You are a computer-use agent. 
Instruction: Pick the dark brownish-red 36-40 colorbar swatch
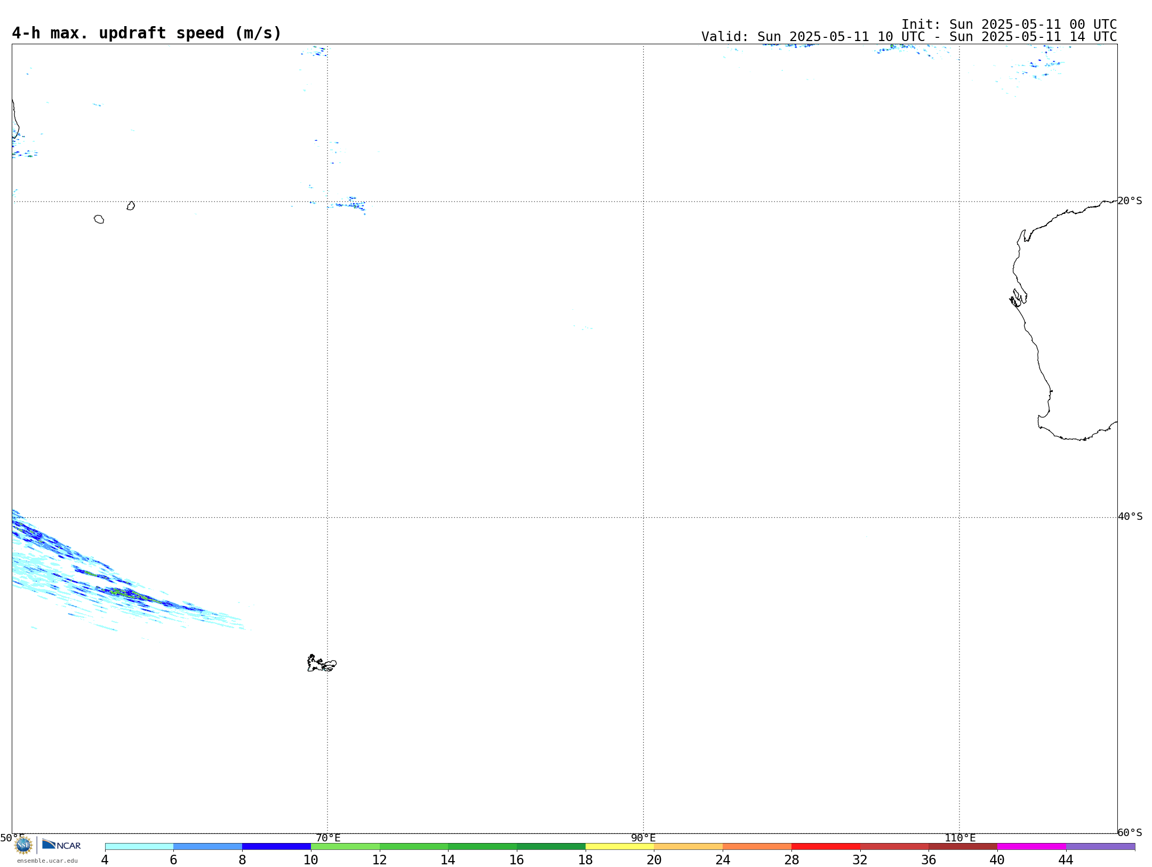coord(963,847)
